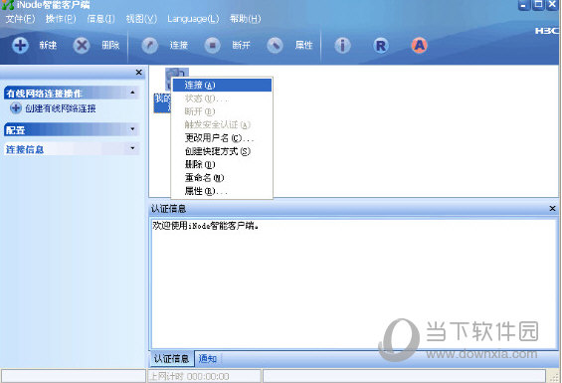Click the welcome message text in log
The image size is (562, 383).
(205, 226)
